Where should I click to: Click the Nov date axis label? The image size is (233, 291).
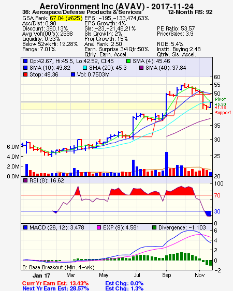tap(200, 275)
